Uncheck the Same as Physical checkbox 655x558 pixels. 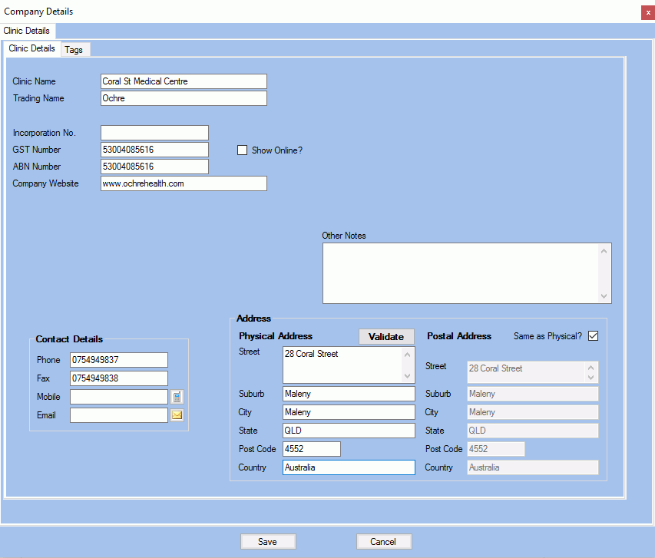point(593,336)
